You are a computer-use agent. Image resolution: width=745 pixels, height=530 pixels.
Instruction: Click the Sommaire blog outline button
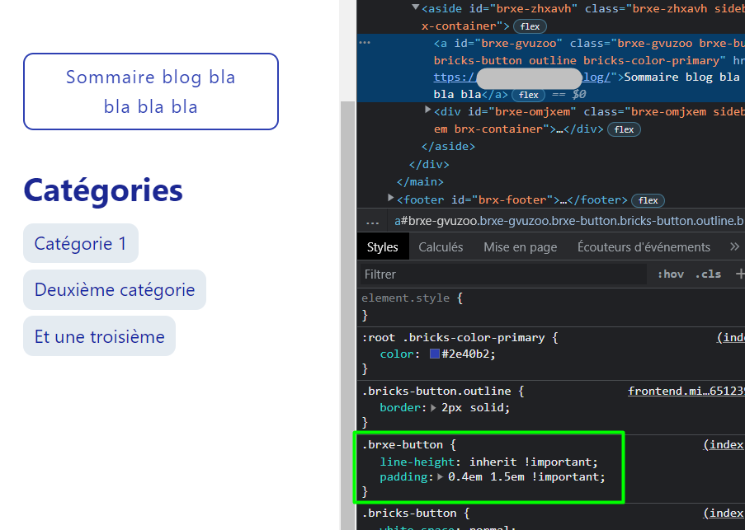tap(151, 91)
